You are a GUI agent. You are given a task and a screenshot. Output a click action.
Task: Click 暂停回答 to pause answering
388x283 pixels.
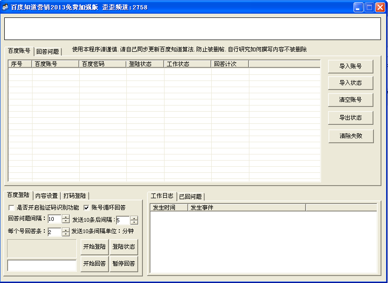pos(124,264)
